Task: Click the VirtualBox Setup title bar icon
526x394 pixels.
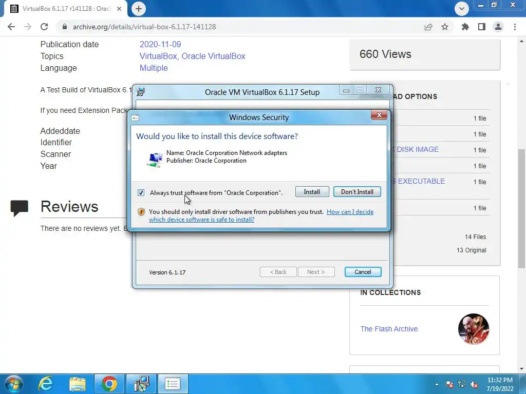Action: click(x=141, y=92)
